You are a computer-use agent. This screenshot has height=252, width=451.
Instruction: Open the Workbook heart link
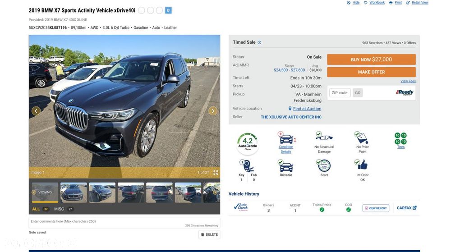374,3
